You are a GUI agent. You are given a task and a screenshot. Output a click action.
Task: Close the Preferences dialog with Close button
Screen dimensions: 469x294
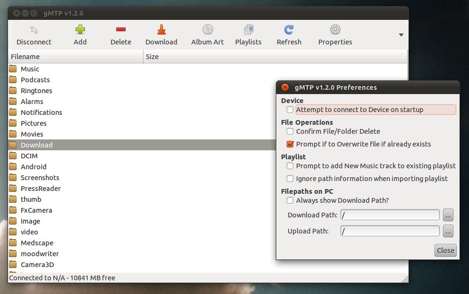445,251
